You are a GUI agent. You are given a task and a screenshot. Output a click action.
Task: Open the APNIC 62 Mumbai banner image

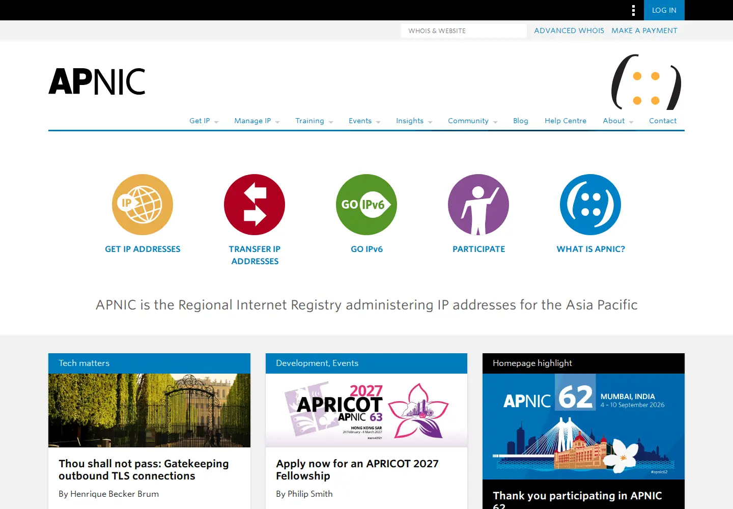[x=583, y=427]
